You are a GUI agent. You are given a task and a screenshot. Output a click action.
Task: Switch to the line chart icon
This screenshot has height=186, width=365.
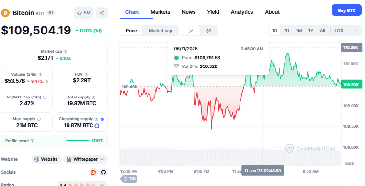(x=191, y=31)
